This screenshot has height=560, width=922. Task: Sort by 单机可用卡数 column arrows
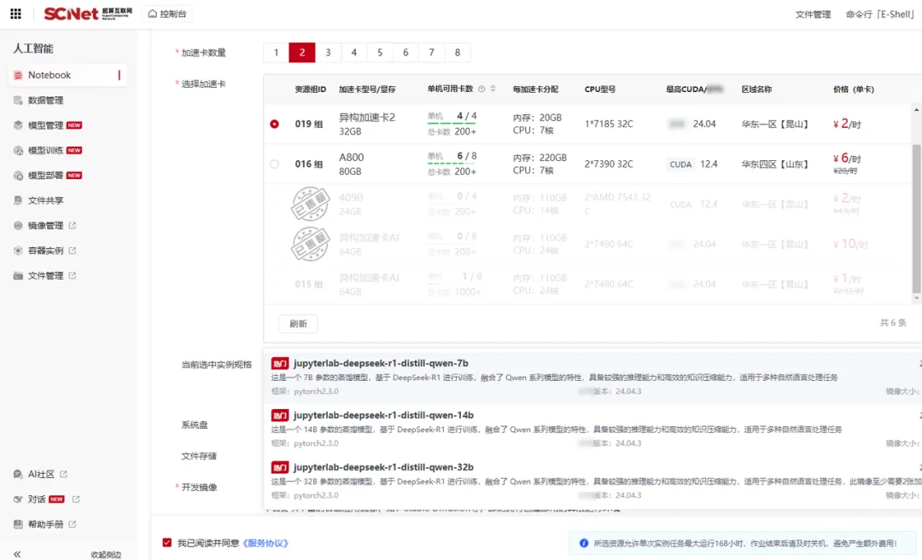tap(493, 89)
